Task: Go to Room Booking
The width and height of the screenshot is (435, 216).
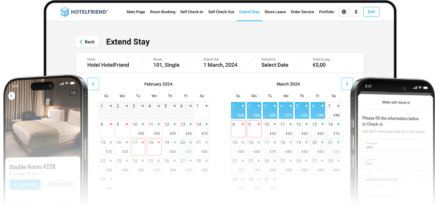Action: [x=163, y=12]
